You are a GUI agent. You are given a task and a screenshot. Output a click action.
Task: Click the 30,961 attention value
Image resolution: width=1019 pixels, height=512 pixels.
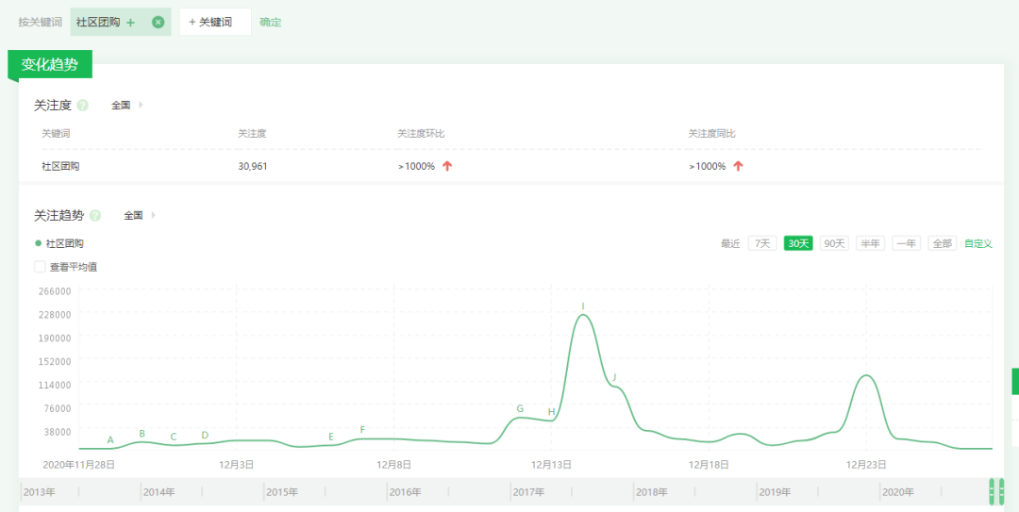click(253, 166)
